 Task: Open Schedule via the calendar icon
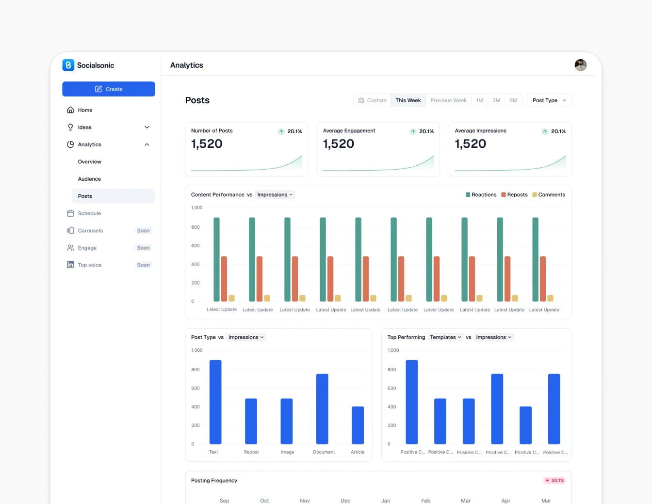[x=70, y=213]
